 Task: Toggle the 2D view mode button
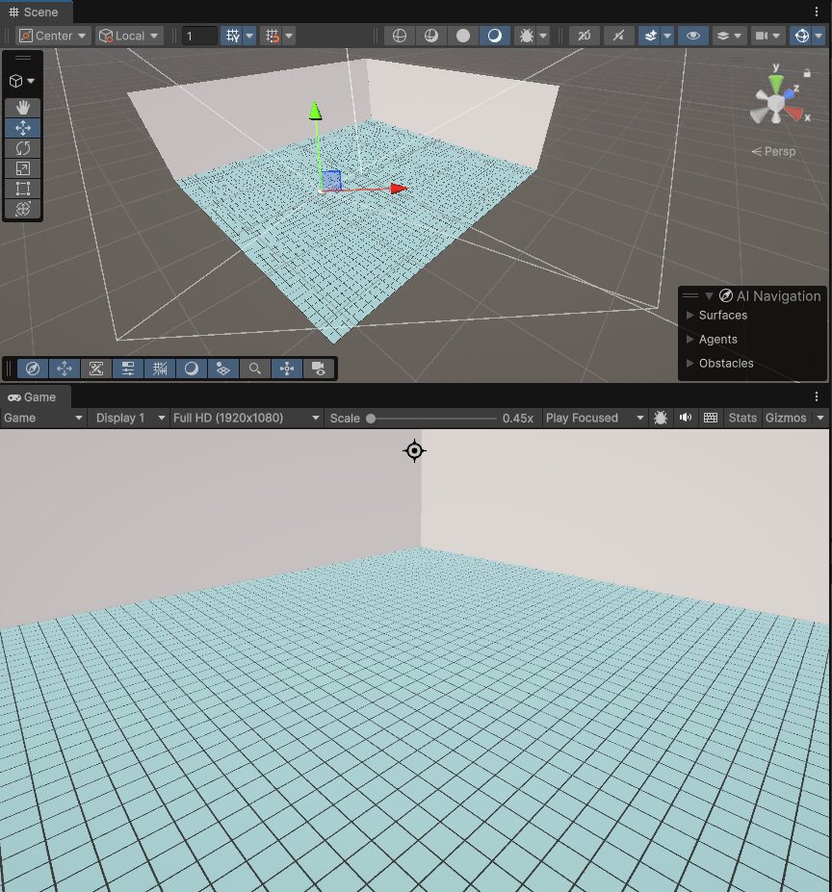584,36
